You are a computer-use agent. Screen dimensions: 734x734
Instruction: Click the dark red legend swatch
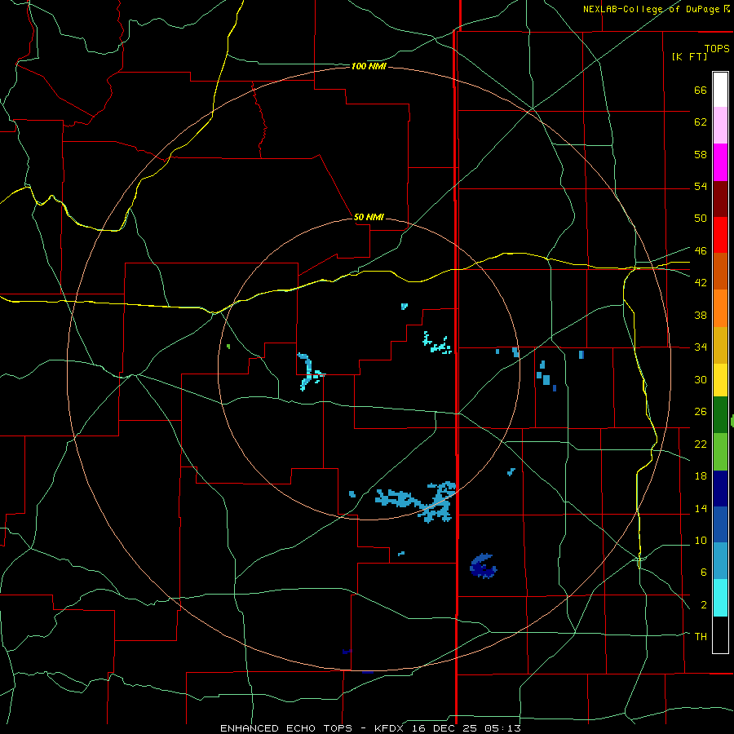click(x=720, y=199)
